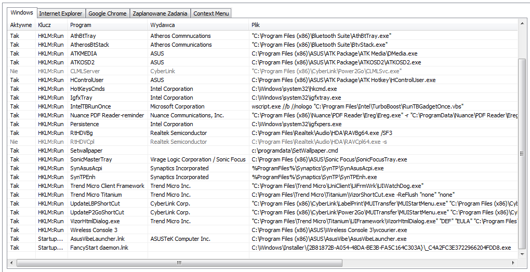
Task: Click the CyberLink publisher cell of CLMLServer
Action: click(x=163, y=71)
